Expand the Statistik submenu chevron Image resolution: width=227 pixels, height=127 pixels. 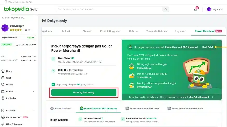(x=34, y=111)
